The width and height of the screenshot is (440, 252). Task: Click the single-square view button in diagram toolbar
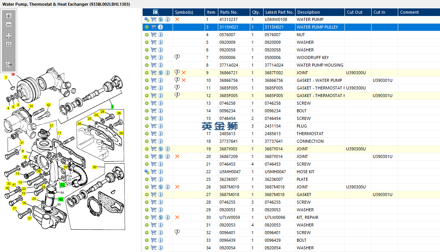pos(9,45)
